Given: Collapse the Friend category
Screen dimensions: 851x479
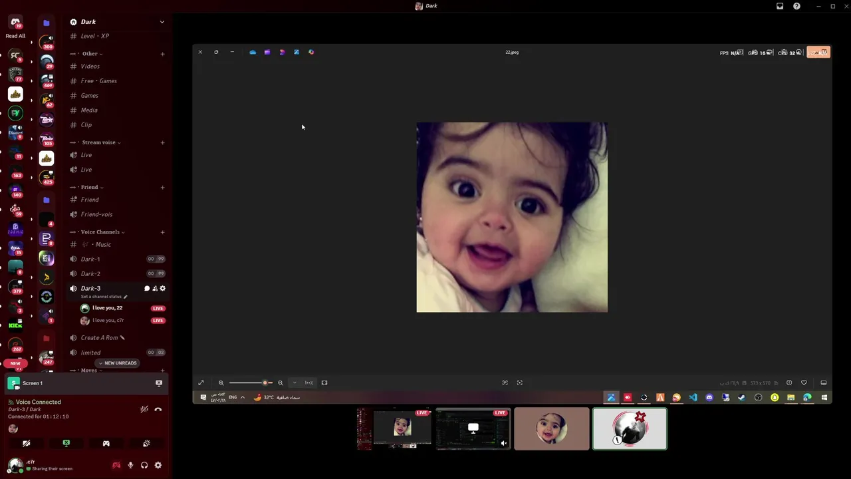Looking at the screenshot, I should (90, 187).
